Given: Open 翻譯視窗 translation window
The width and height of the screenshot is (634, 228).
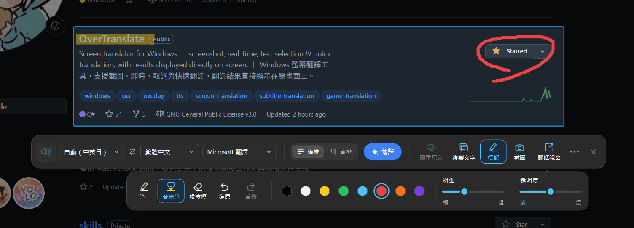Looking at the screenshot, I should [x=549, y=152].
